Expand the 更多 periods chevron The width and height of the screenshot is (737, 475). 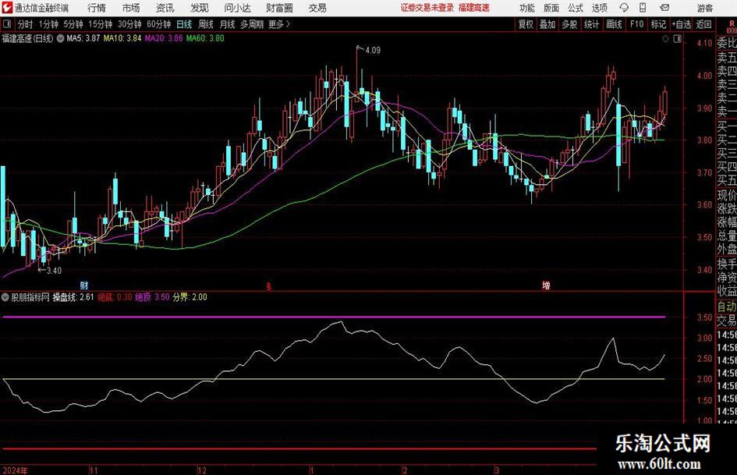pyautogui.click(x=280, y=24)
